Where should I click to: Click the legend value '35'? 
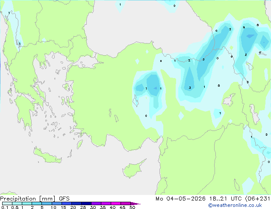(103, 207)
